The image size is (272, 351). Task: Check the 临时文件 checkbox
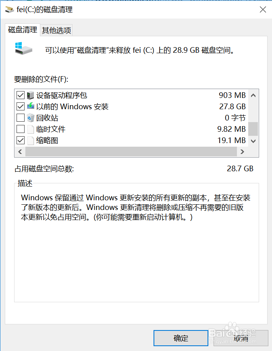point(20,129)
